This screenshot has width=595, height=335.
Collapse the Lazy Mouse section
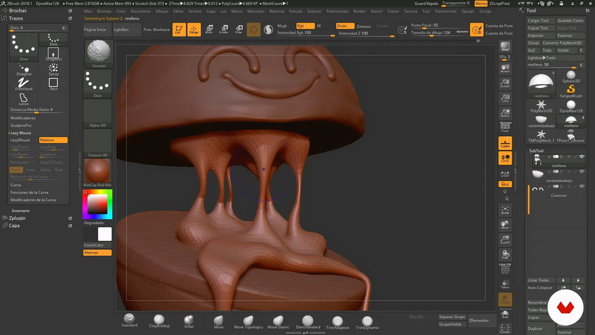[x=21, y=133]
